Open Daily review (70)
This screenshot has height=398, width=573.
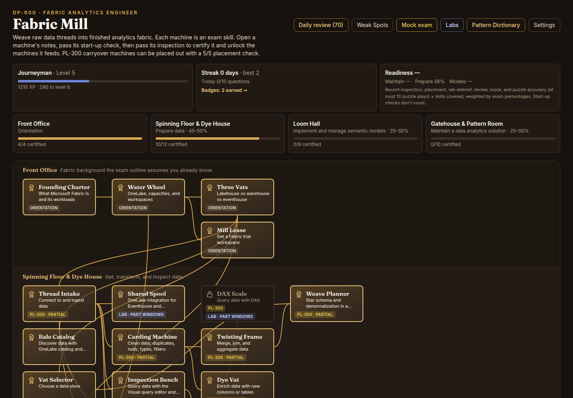pyautogui.click(x=321, y=25)
